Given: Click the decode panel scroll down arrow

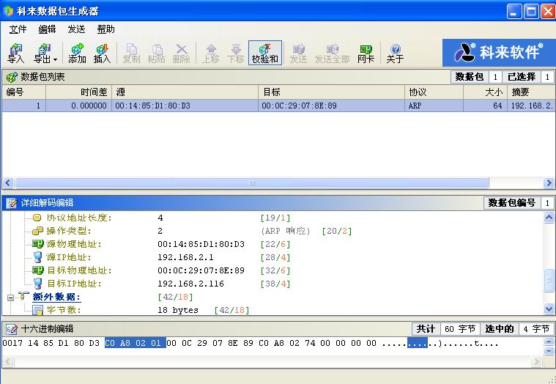Looking at the screenshot, I should pos(549,309).
